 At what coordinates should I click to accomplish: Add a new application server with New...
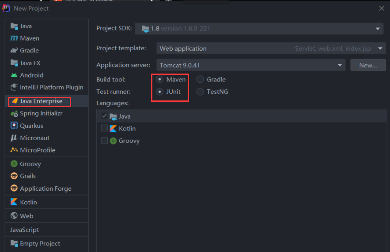[x=368, y=65]
